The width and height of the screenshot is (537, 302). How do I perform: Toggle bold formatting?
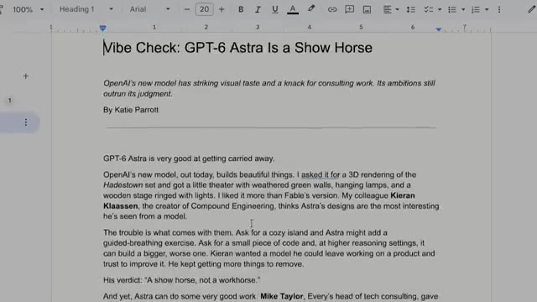click(x=241, y=9)
